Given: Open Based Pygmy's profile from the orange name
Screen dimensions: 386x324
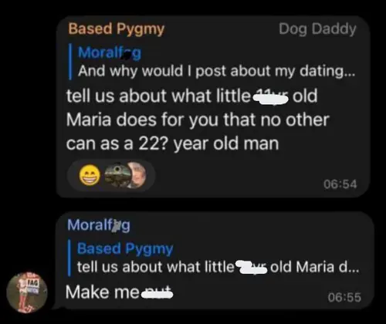Looking at the screenshot, I should pos(117,29).
